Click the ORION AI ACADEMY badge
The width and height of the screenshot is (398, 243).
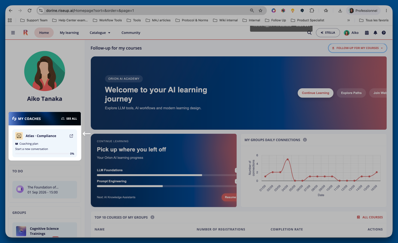pyautogui.click(x=124, y=79)
